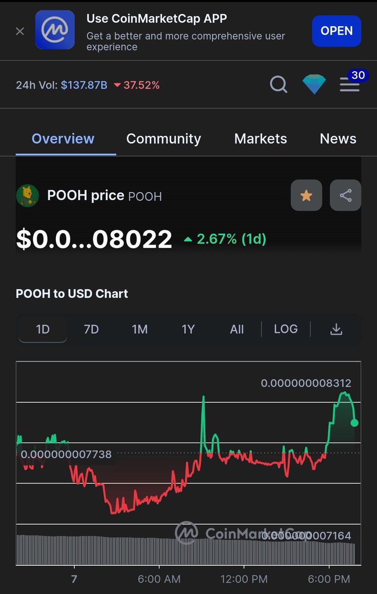Tap the blue diamond rewards icon
This screenshot has height=594, width=377.
(314, 85)
